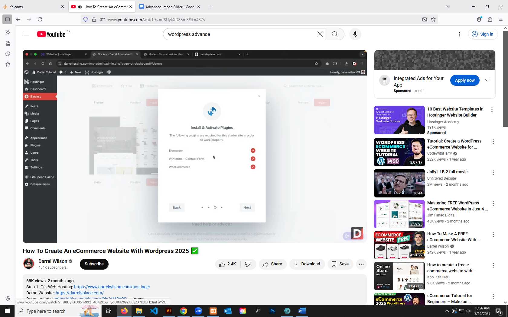Open the taskbar clock and date

coord(482,311)
